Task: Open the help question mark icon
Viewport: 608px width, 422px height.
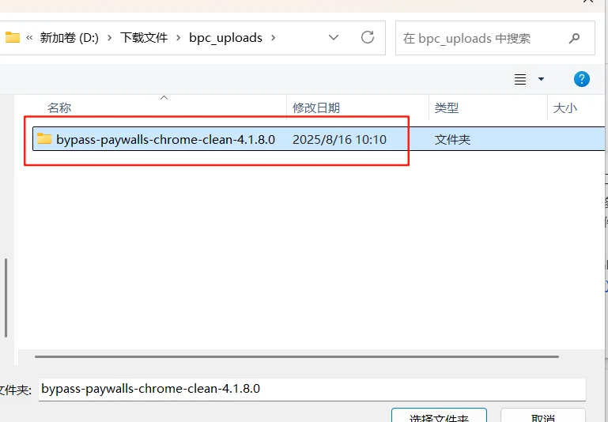Action: tap(582, 79)
